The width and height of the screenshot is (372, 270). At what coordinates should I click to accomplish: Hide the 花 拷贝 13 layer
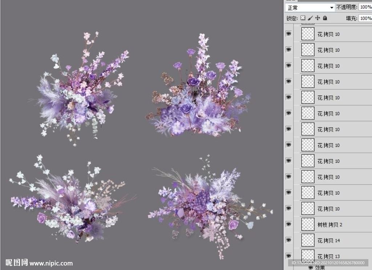288,256
